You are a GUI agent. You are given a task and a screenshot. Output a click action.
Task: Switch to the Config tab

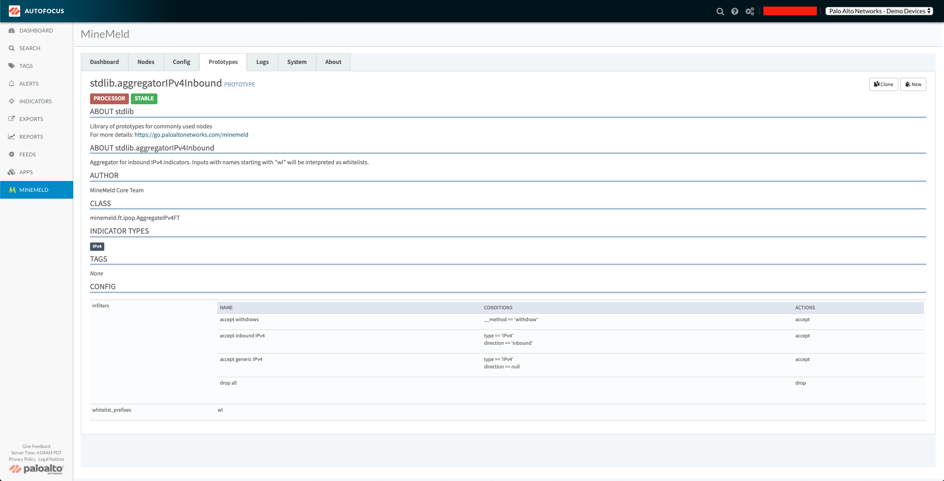pyautogui.click(x=181, y=62)
